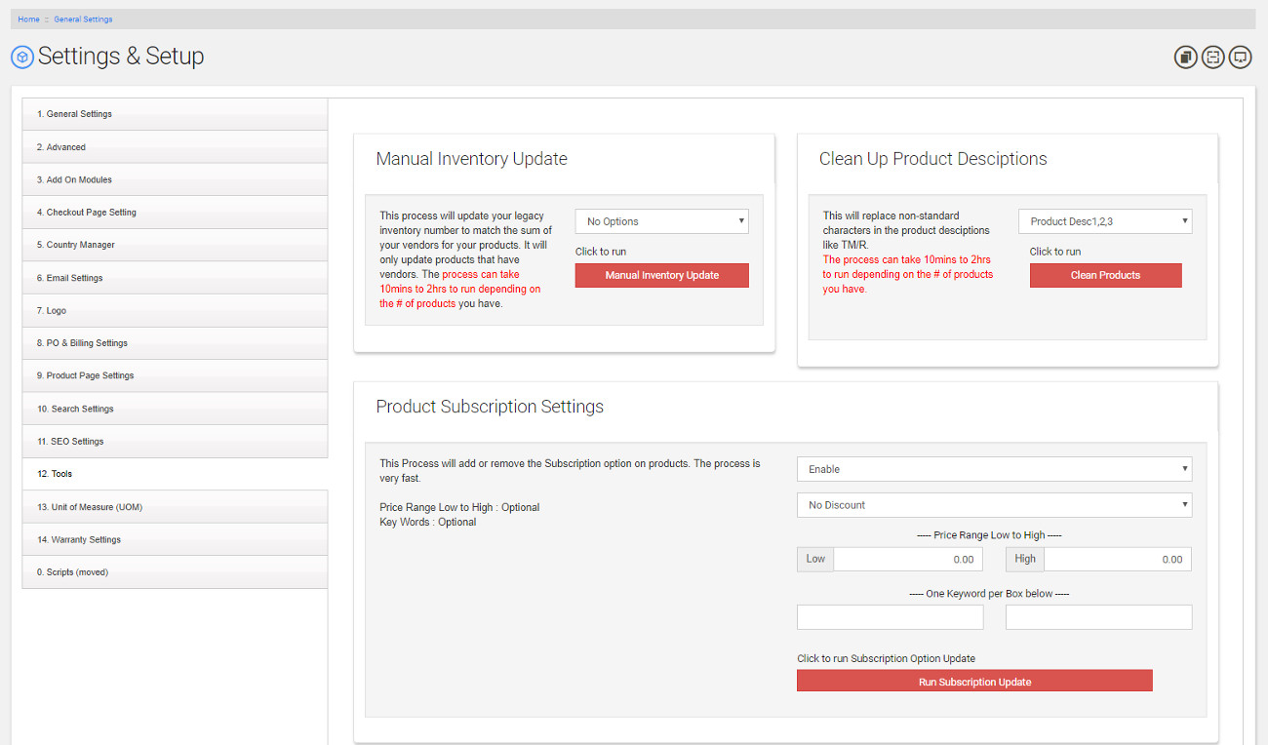This screenshot has height=745, width=1268.
Task: Open the No Discount dropdown
Action: 993,505
